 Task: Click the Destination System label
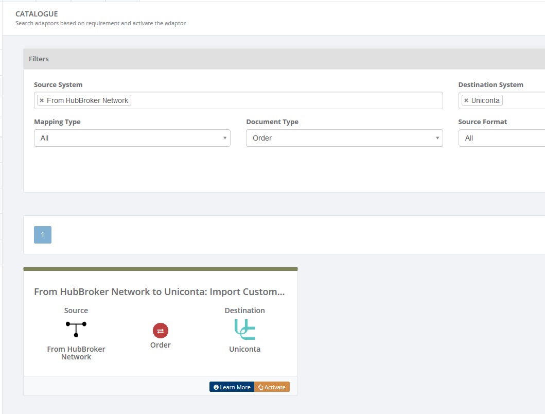491,84
